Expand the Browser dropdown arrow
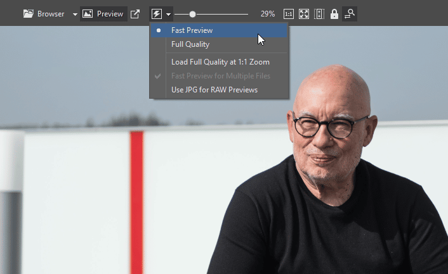Screen dimensions: 448x274 (x=75, y=15)
